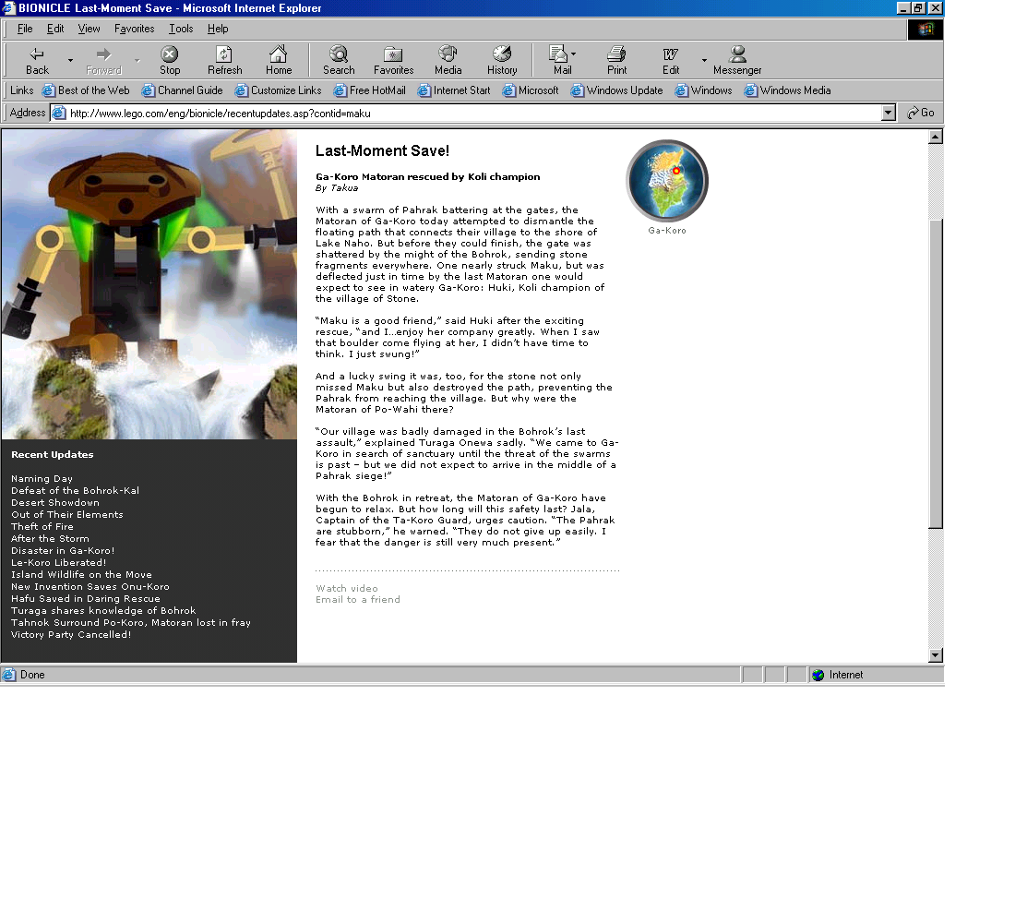Open the Desert Showdown story
The width and height of the screenshot is (1015, 923).
[x=55, y=503]
